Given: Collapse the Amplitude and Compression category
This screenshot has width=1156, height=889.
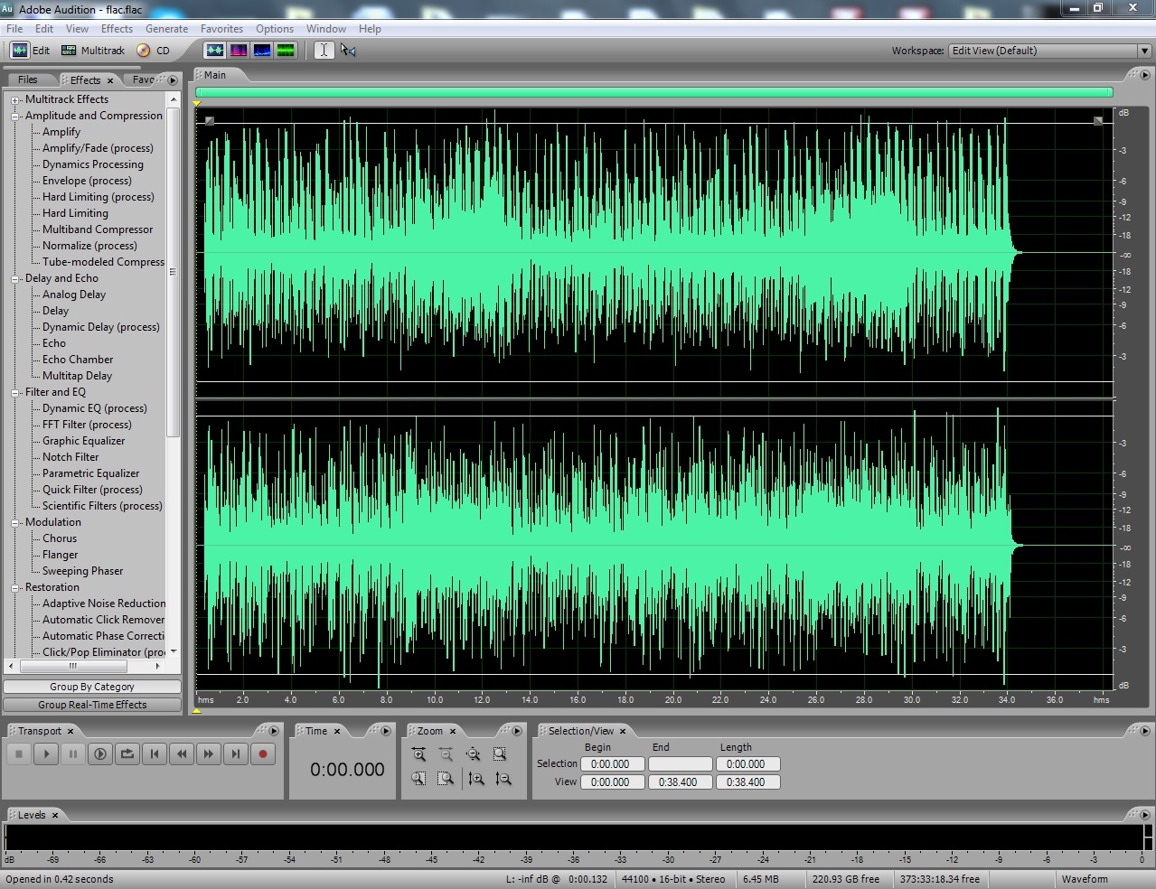Looking at the screenshot, I should [x=15, y=117].
